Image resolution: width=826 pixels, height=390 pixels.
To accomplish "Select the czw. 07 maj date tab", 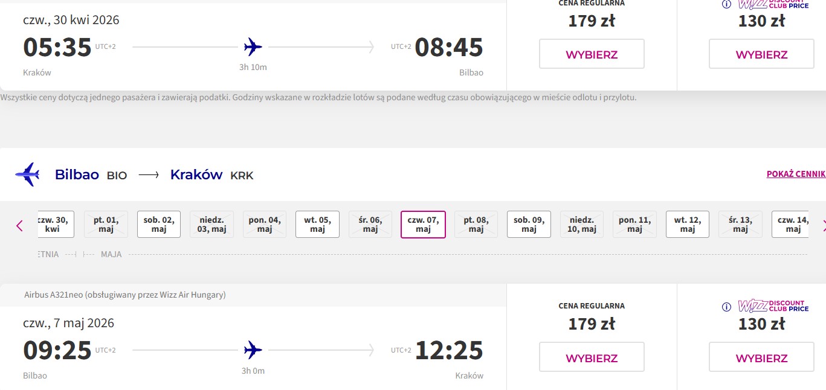I will click(x=423, y=225).
